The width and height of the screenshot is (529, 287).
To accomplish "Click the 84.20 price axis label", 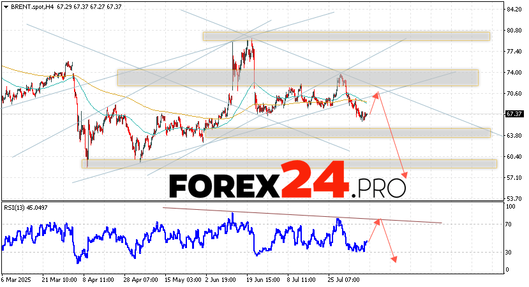I will pos(513,10).
